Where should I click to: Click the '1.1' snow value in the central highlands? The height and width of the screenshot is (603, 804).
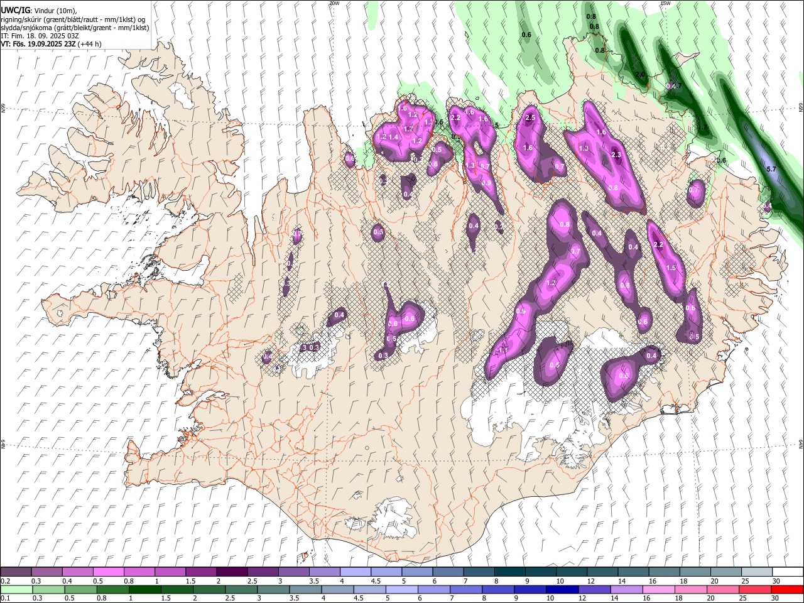point(503,350)
